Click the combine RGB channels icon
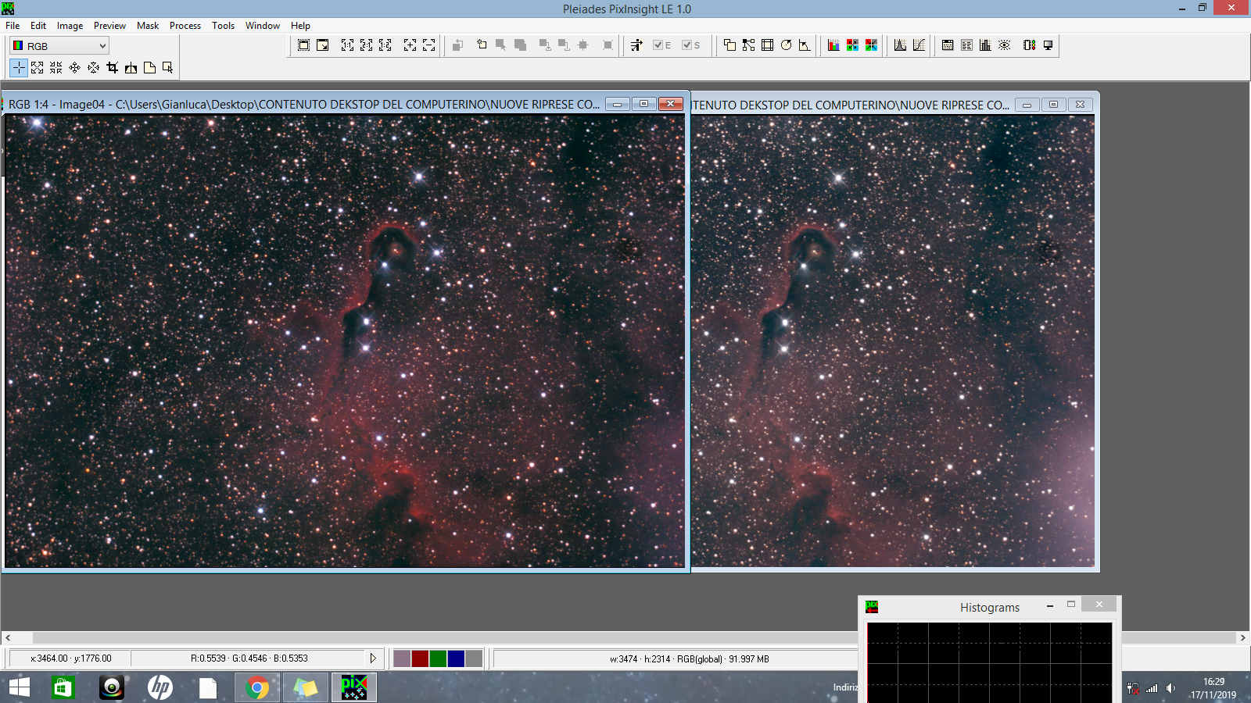The image size is (1251, 703). coord(871,45)
